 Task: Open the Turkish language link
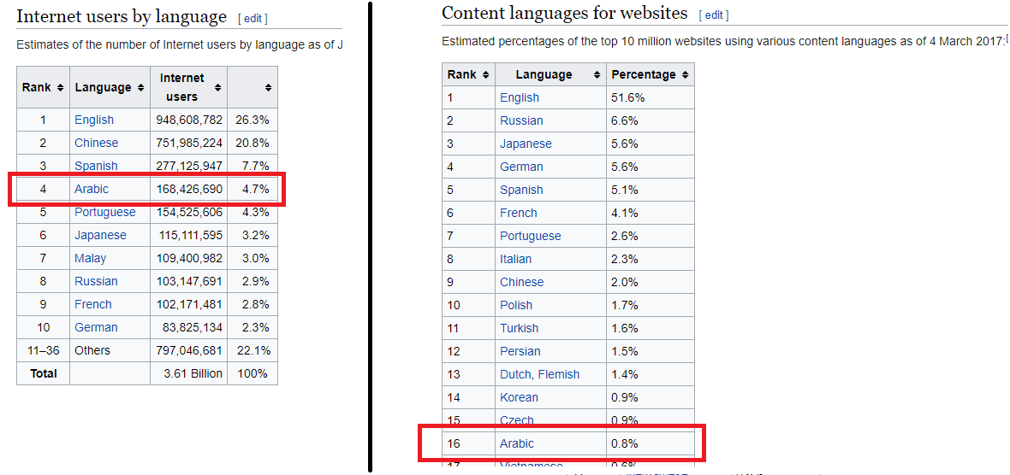coord(519,328)
